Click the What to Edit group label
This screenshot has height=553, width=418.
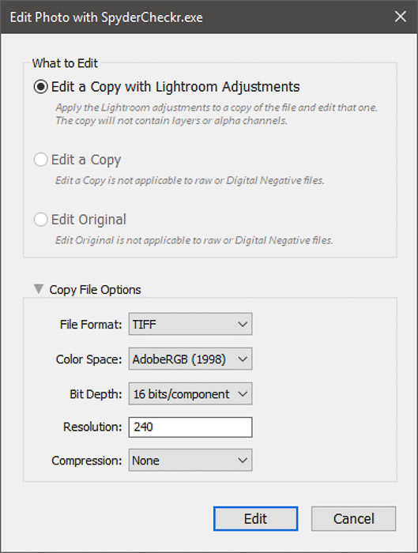point(65,63)
